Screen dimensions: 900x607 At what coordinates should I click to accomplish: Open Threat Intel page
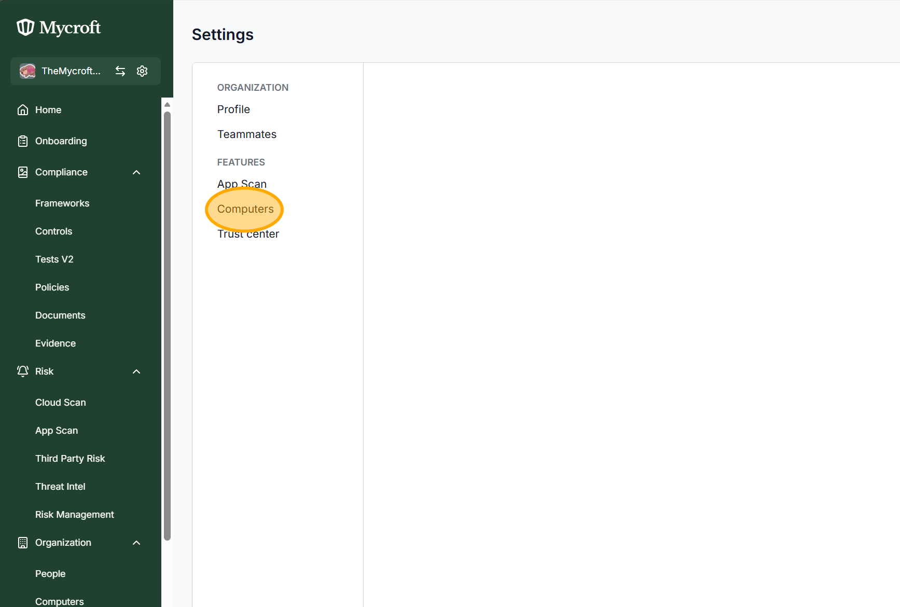(60, 487)
